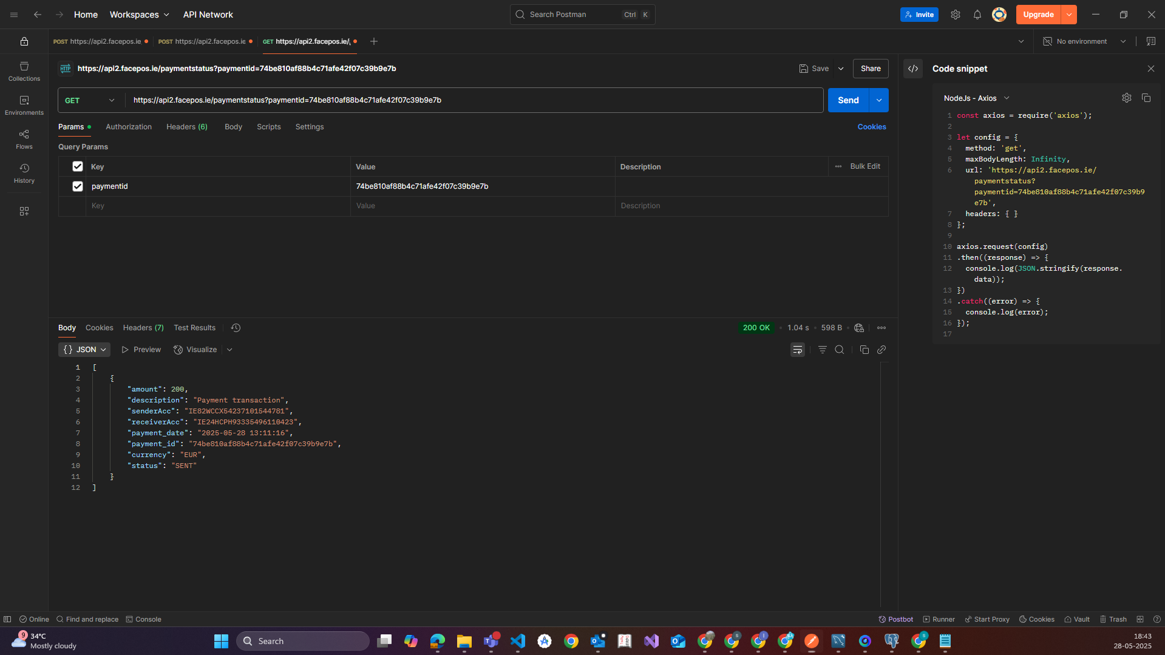This screenshot has width=1165, height=655.
Task: Toggle the sidebar from status bar
Action: 7,619
